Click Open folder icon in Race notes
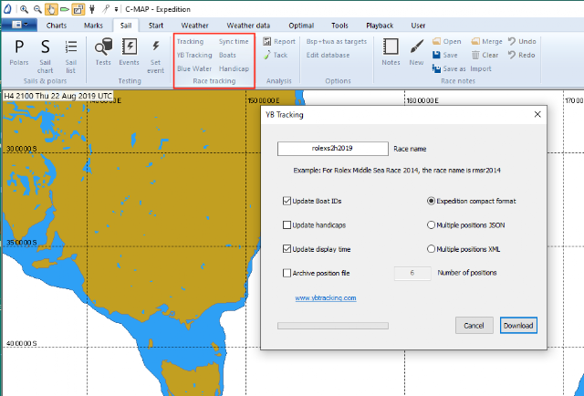Image resolution: width=584 pixels, height=396 pixels. pyautogui.click(x=436, y=41)
